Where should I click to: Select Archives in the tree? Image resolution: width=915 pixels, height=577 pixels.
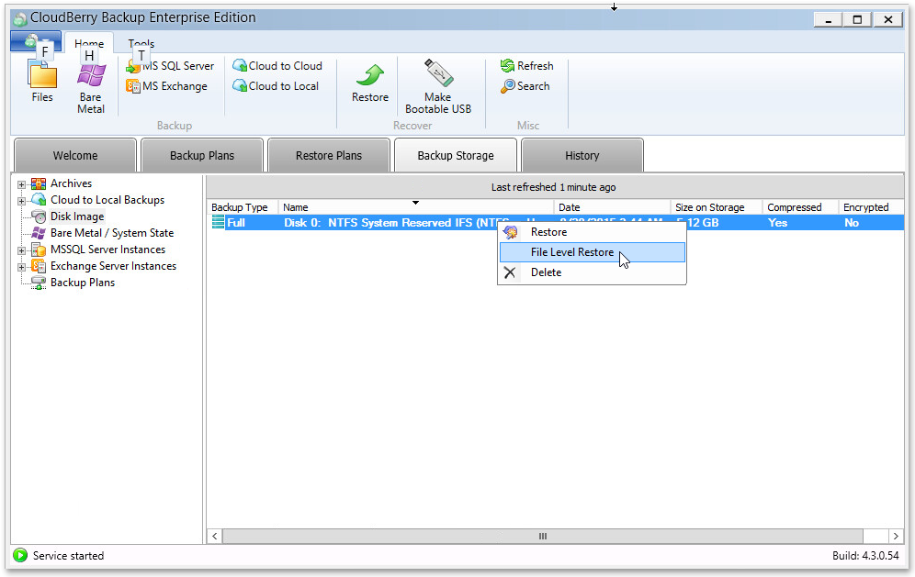[x=71, y=183]
